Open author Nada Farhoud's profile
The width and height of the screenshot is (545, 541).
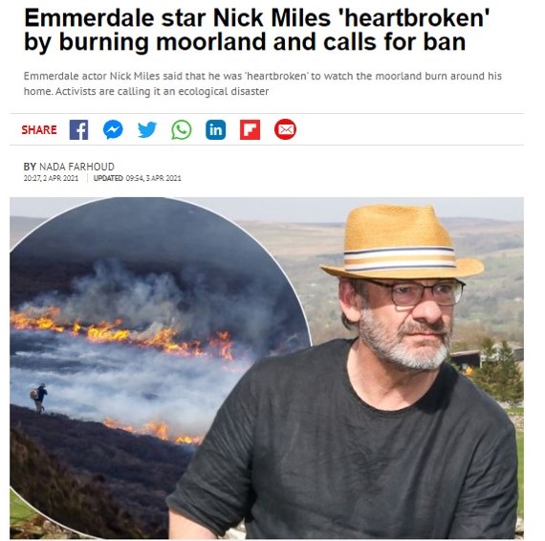(x=76, y=167)
